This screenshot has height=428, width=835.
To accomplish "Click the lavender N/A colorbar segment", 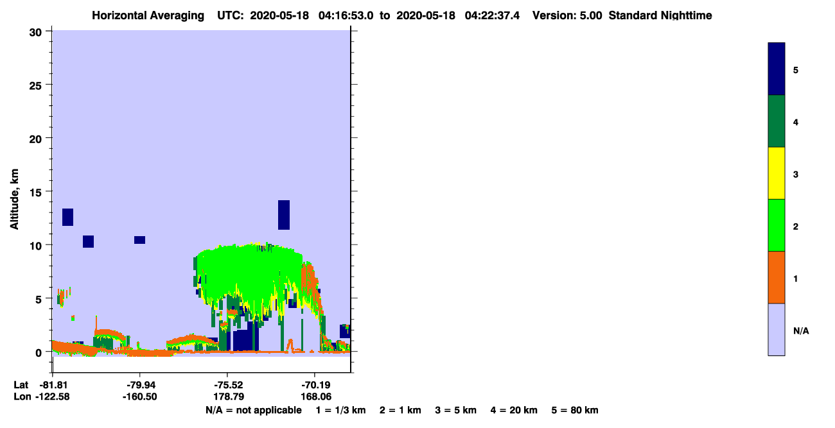I will 777,329.
